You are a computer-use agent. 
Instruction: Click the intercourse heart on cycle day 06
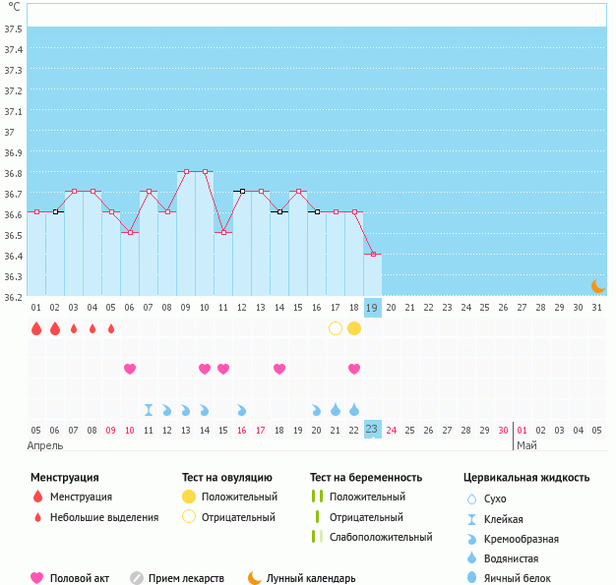pos(130,369)
